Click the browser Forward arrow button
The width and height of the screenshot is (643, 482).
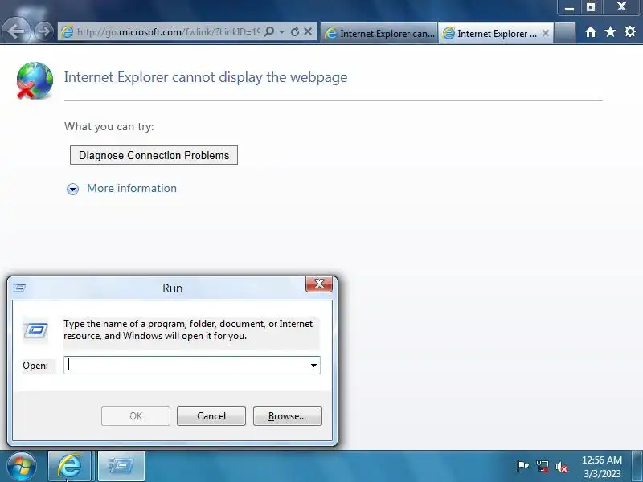[x=43, y=31]
